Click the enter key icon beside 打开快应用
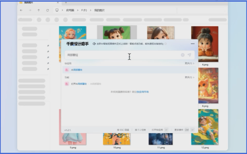The height and width of the screenshot is (154, 247). click(x=166, y=130)
